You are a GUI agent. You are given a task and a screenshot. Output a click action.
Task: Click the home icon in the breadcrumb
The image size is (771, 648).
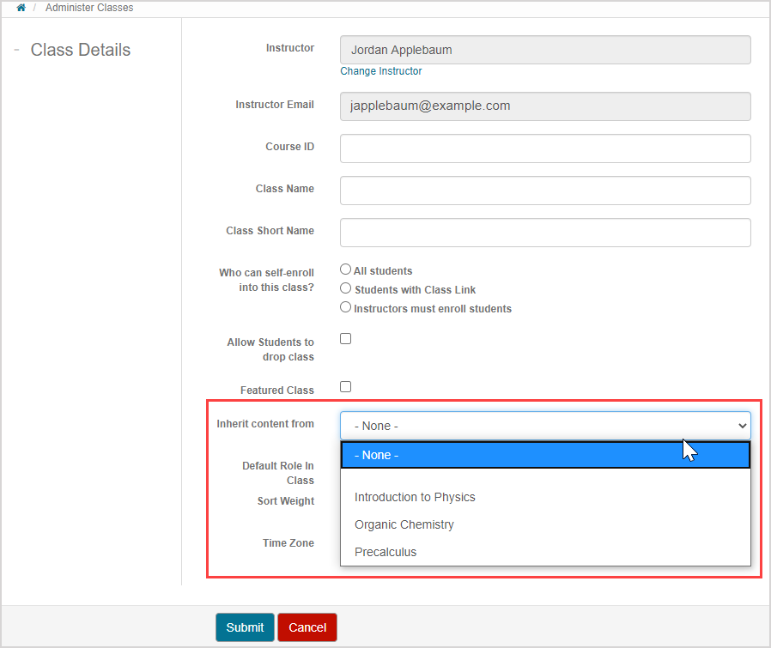tap(21, 8)
